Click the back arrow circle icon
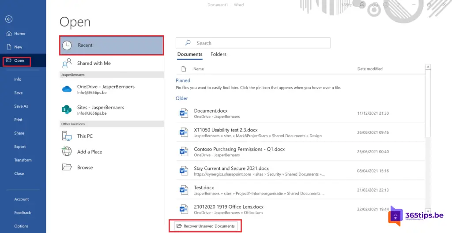Screen dimensions: 452x233 click(x=9, y=19)
